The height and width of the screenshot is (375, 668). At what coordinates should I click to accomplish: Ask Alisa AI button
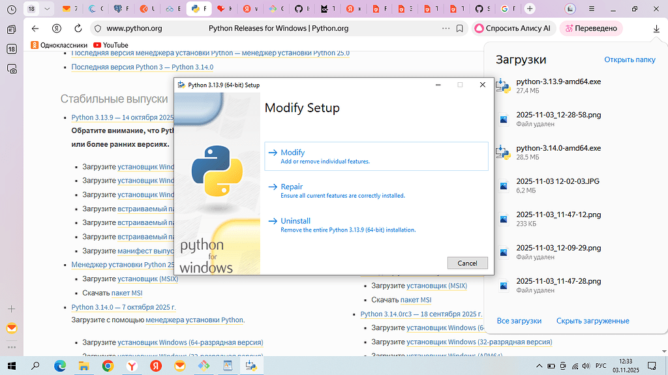click(x=513, y=29)
